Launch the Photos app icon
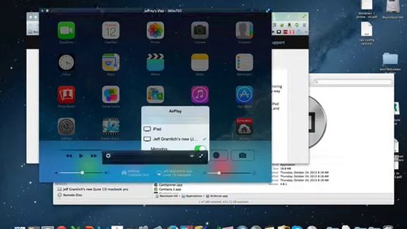This screenshot has width=407, height=229. click(x=155, y=31)
